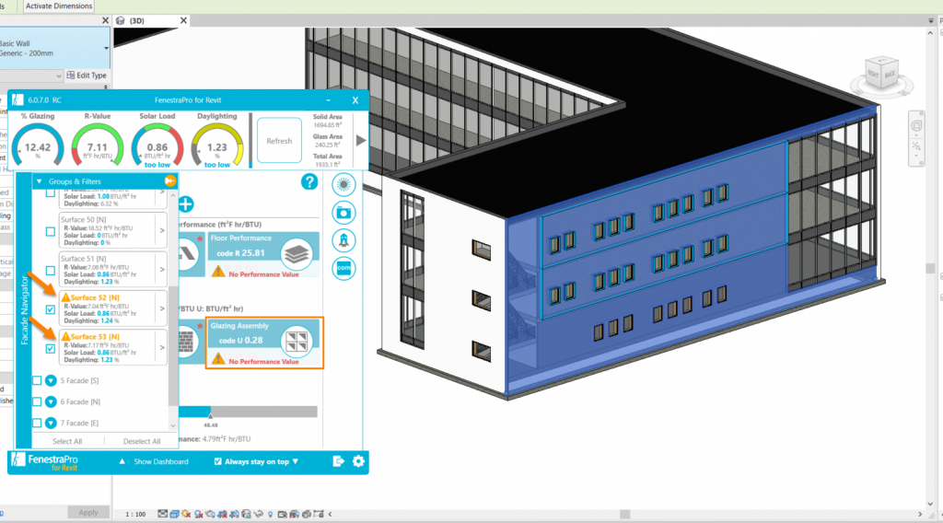Toggle Reveal Hidden Elements lightbulb icon
The image size is (943, 523).
271,514
